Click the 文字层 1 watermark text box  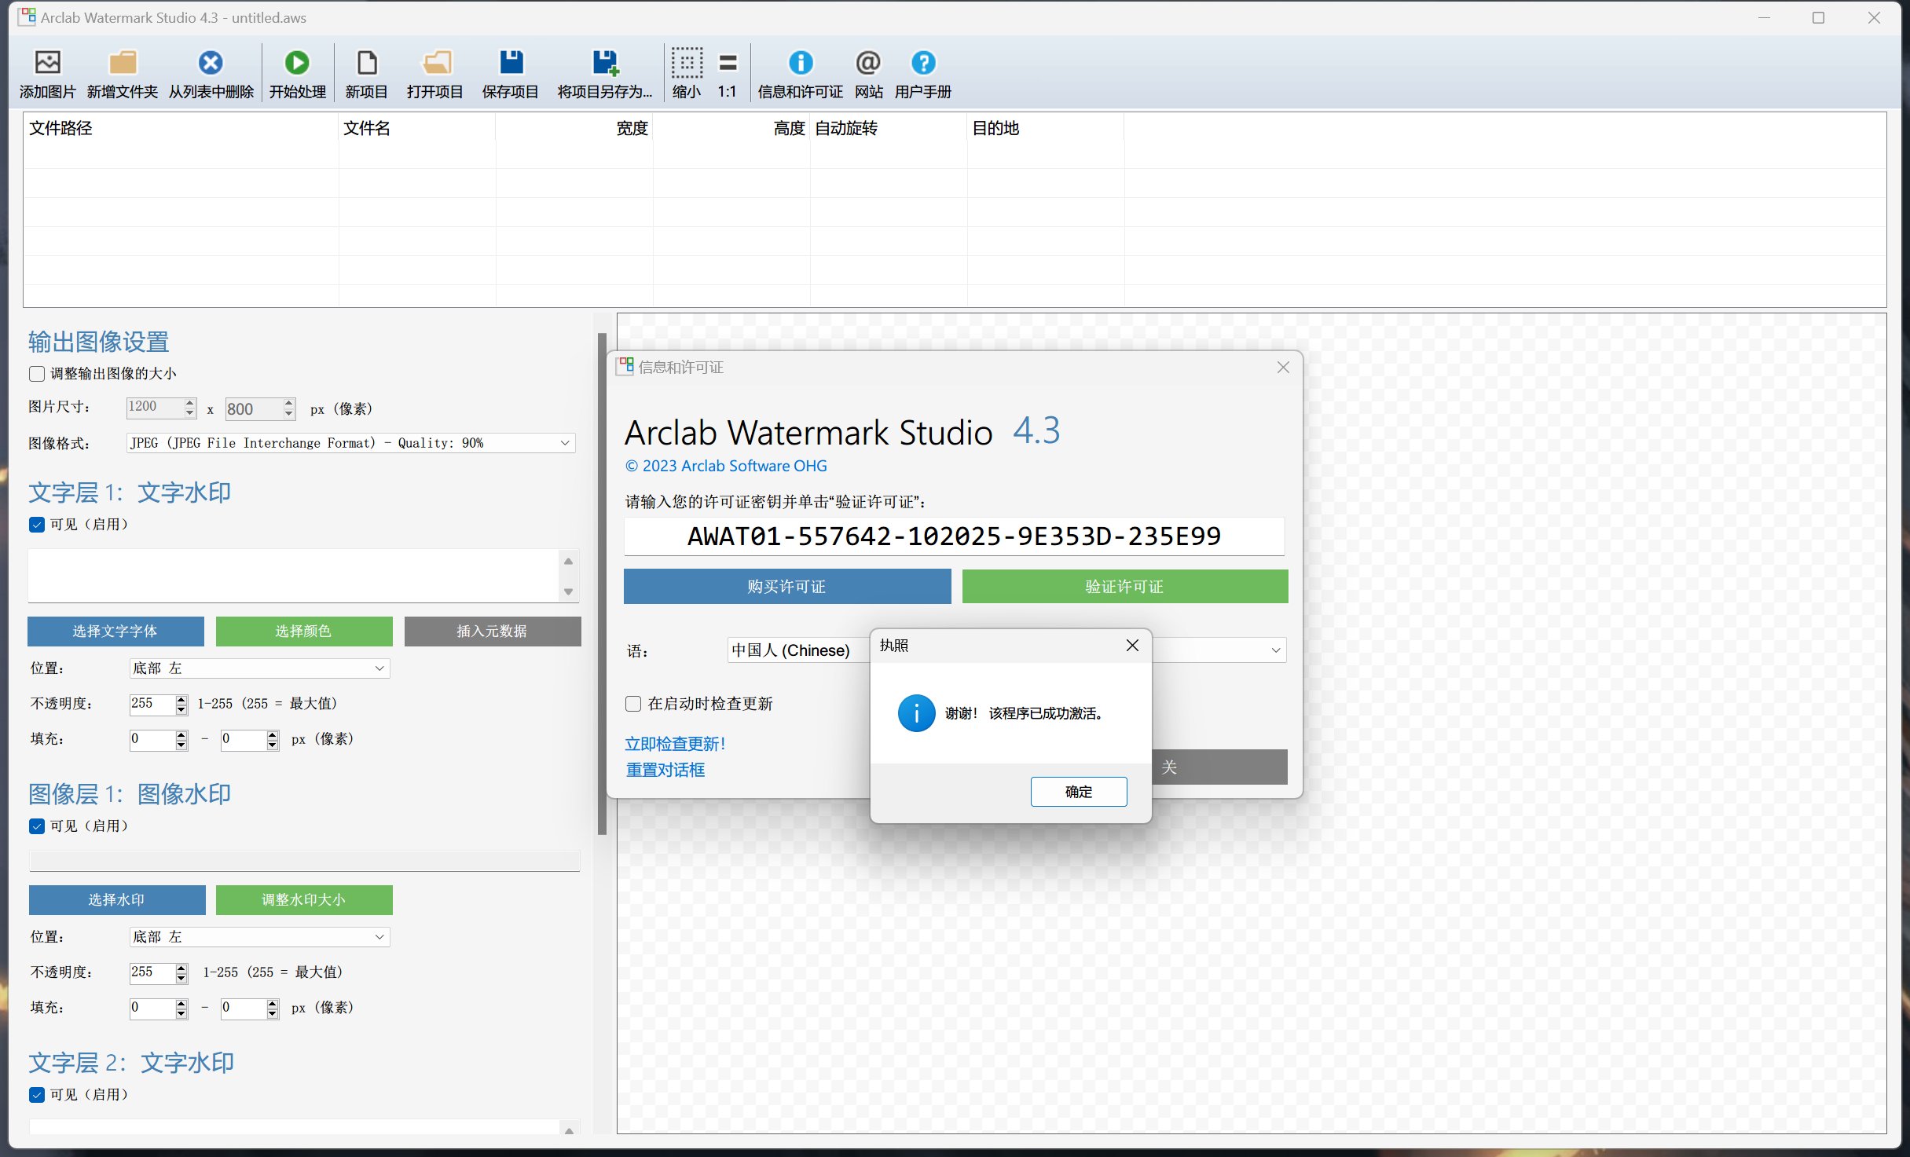pos(294,576)
